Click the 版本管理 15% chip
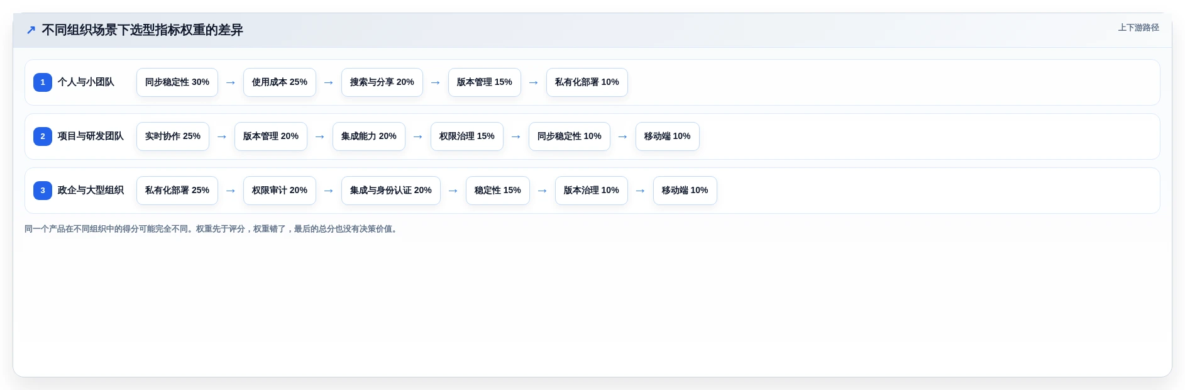The width and height of the screenshot is (1185, 390). [x=485, y=82]
